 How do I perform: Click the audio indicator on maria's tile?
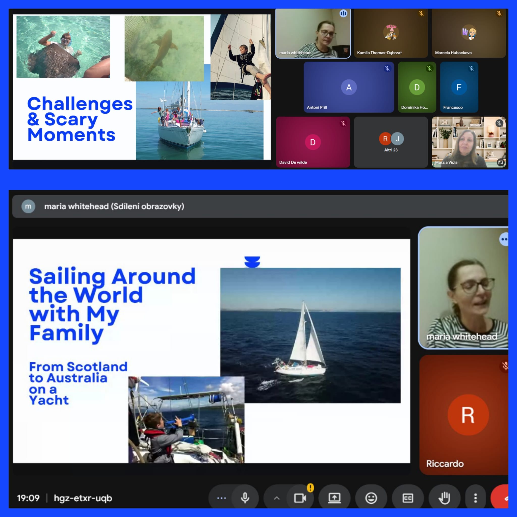[x=343, y=13]
